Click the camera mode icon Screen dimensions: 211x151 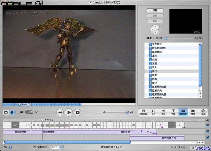pos(22,112)
